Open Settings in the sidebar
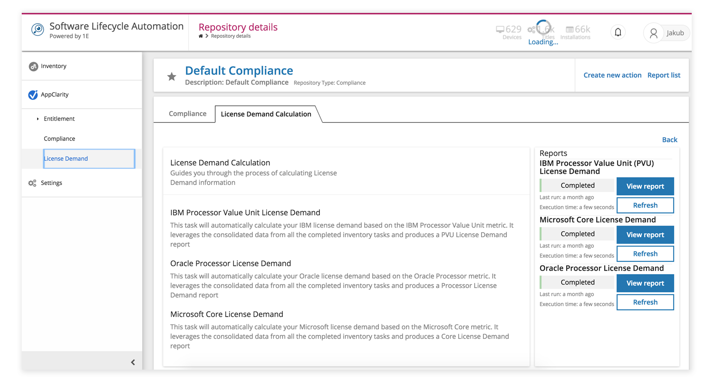Image resolution: width=713 pixels, height=380 pixels. point(82,183)
